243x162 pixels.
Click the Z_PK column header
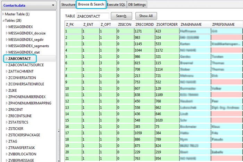(74, 25)
